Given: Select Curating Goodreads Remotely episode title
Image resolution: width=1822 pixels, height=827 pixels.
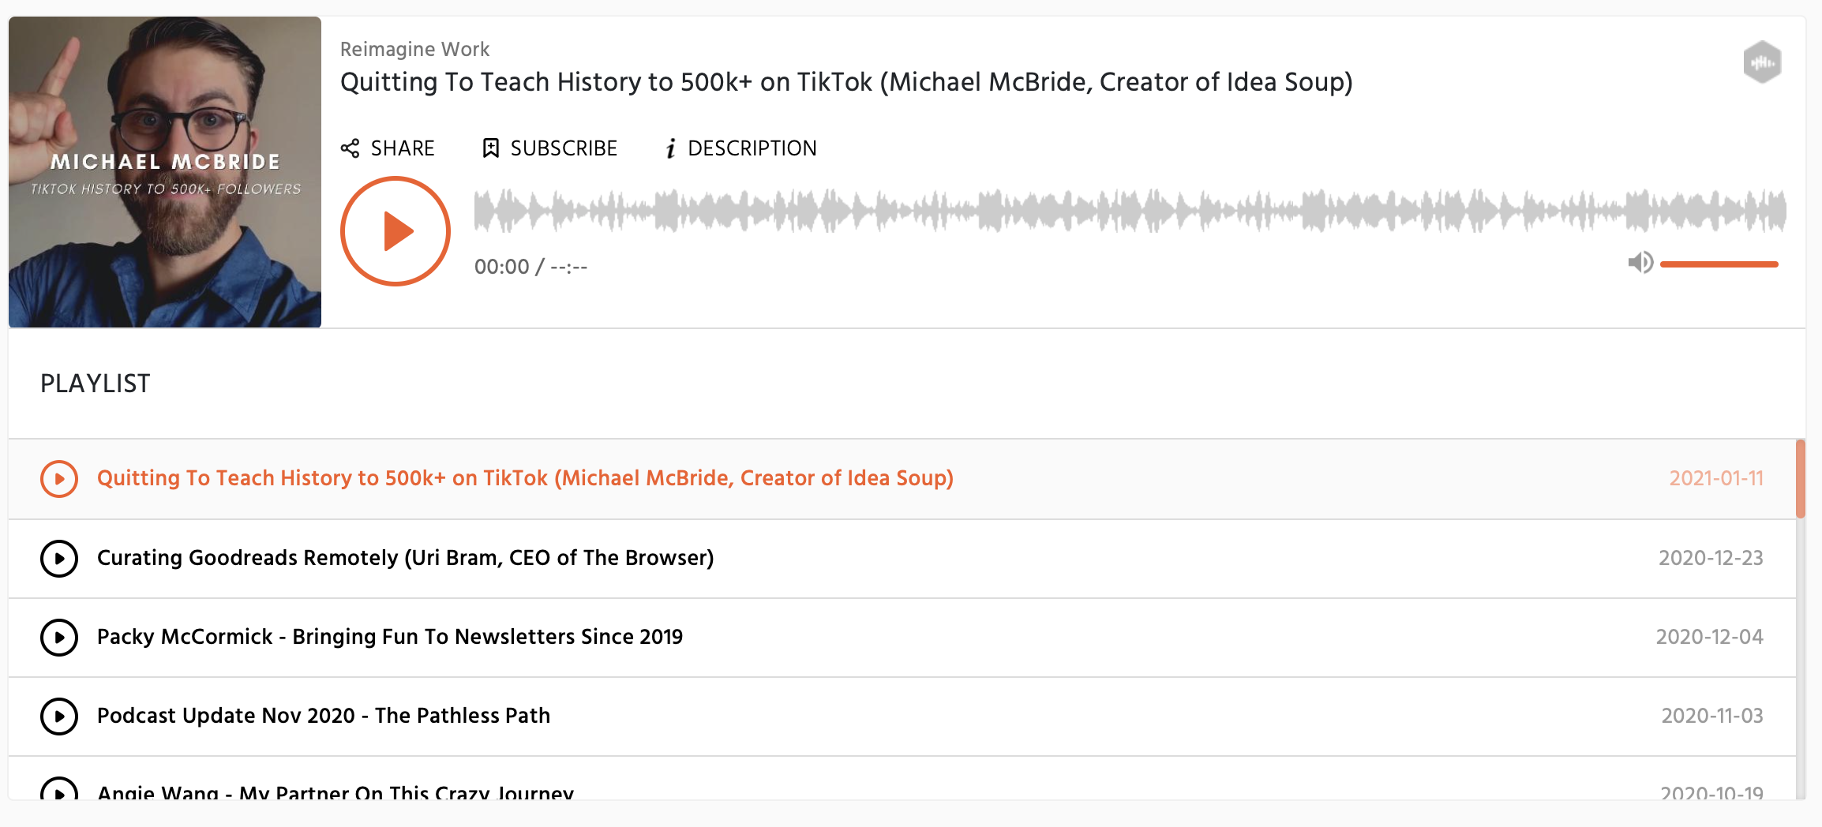Looking at the screenshot, I should tap(405, 558).
